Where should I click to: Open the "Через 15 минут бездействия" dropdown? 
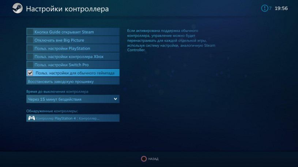(x=69, y=99)
